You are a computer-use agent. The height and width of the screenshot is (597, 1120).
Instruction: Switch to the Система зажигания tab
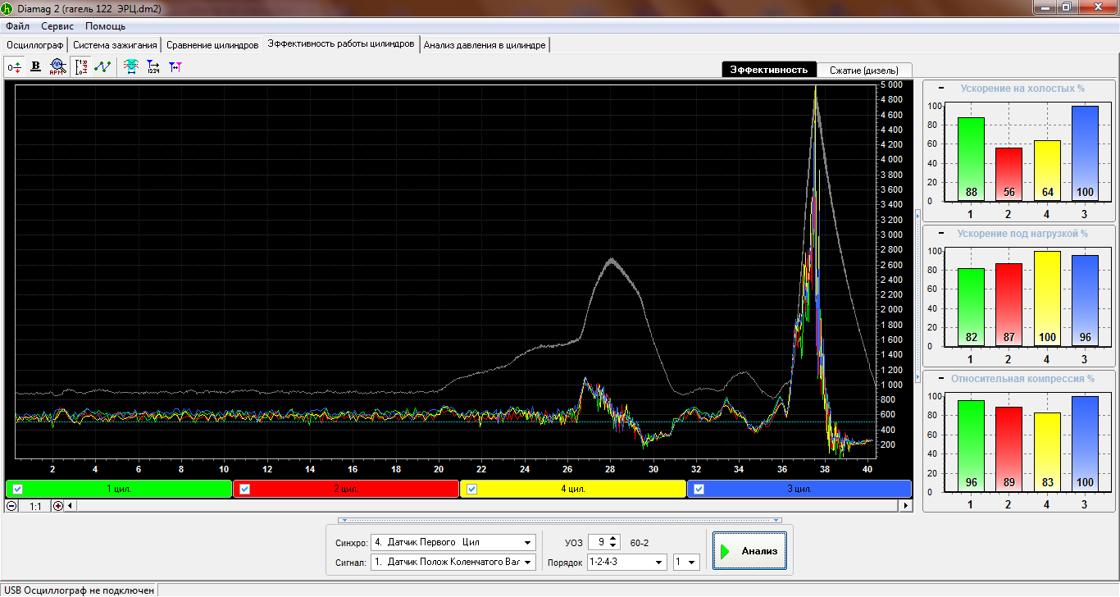(115, 45)
